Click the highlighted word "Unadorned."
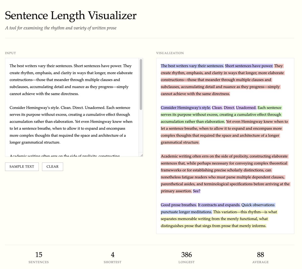The width and height of the screenshot is (302, 269). [246, 108]
